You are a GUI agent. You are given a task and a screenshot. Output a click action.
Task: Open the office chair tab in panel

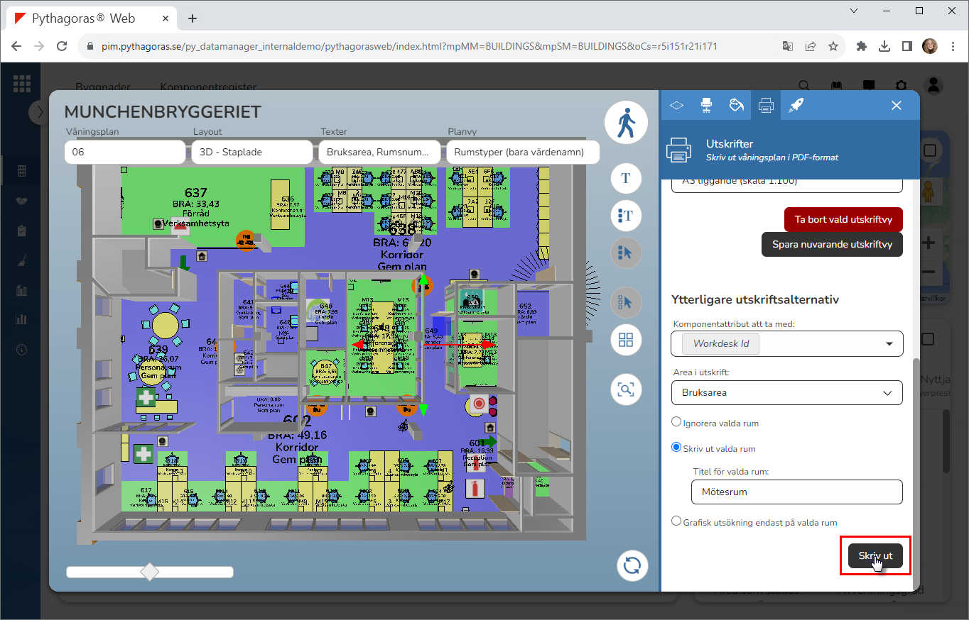pos(706,106)
